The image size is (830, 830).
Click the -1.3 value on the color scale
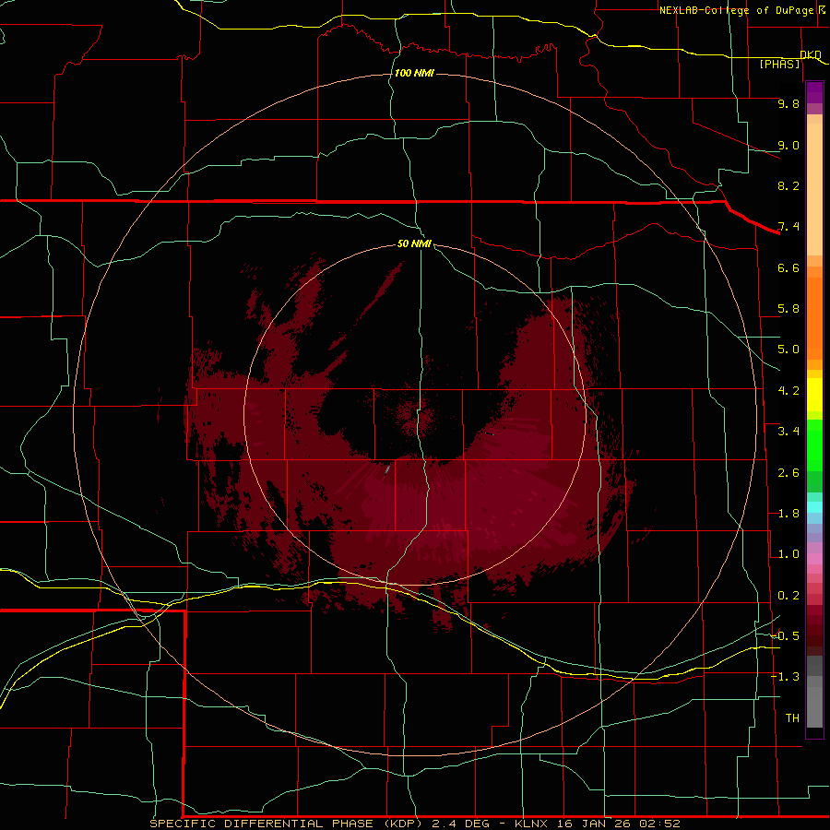(785, 677)
